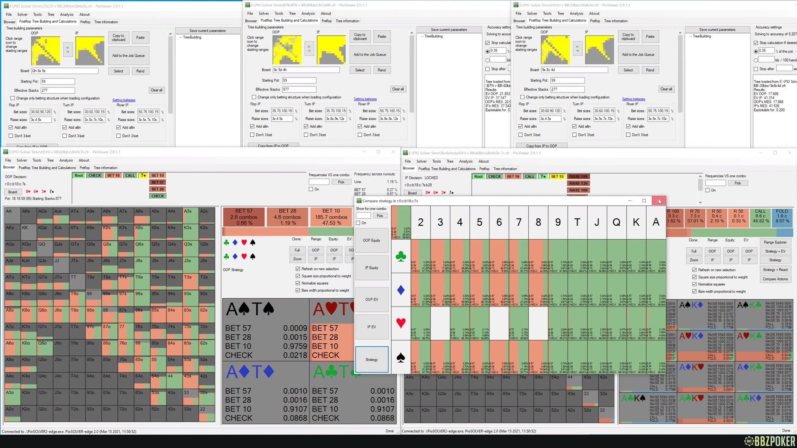Click Setting betsizes link in Qh6s5s window
Image resolution: width=797 pixels, height=448 pixels.
(124, 100)
